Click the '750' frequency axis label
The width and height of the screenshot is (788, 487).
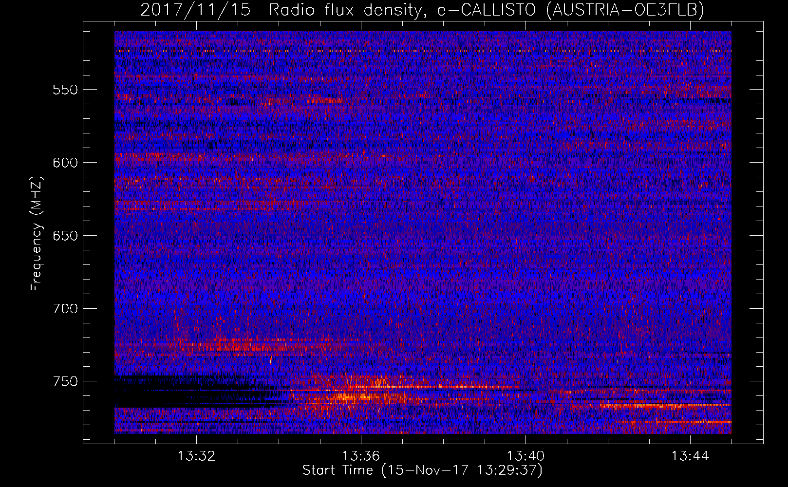[65, 381]
